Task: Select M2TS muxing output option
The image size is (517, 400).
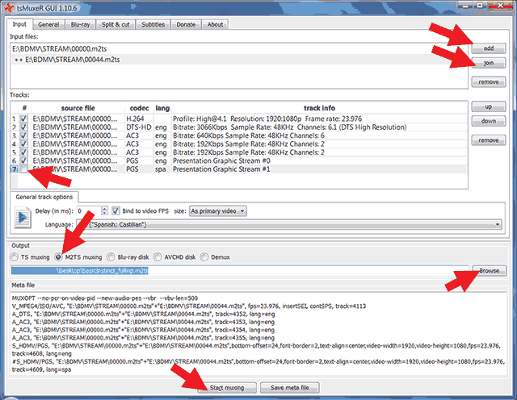Action: coord(58,256)
